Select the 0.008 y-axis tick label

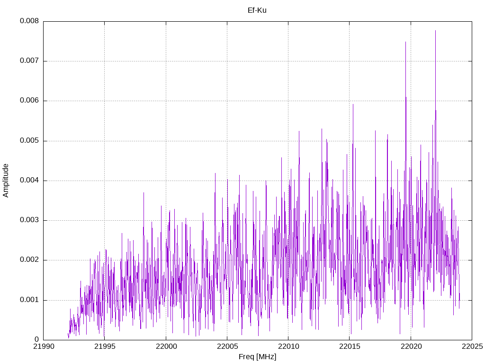click(x=29, y=21)
